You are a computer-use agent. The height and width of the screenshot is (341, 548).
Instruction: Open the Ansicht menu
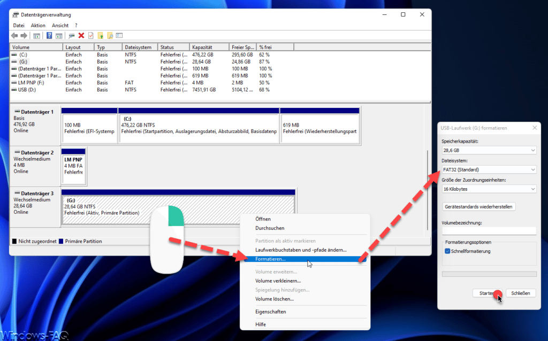(60, 26)
